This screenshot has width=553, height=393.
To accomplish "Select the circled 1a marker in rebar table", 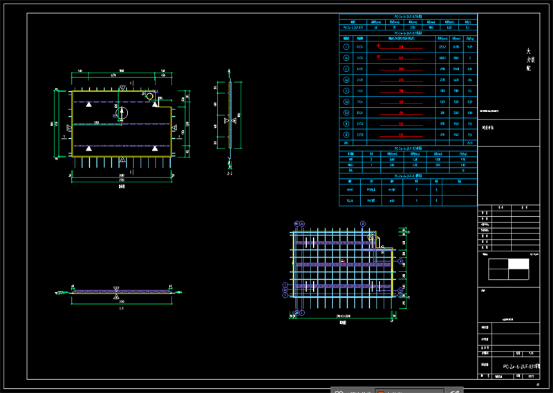I will click(346, 58).
